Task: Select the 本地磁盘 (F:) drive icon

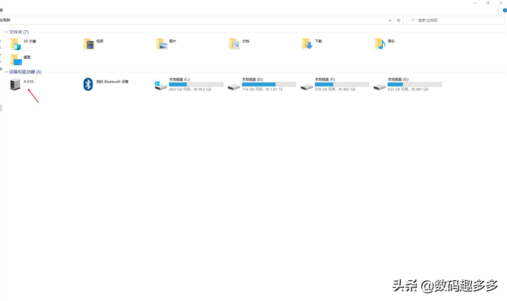Action: pyautogui.click(x=306, y=87)
